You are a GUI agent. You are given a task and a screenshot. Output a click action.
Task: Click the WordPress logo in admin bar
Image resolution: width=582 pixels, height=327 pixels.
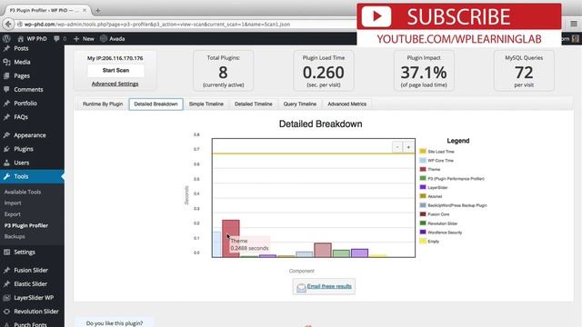tap(6, 38)
